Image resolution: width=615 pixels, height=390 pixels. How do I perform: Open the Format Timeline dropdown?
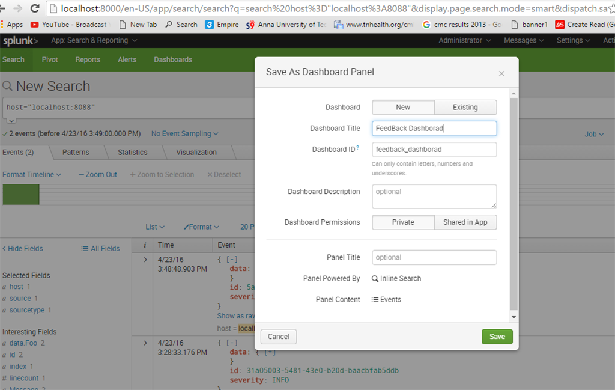click(32, 175)
